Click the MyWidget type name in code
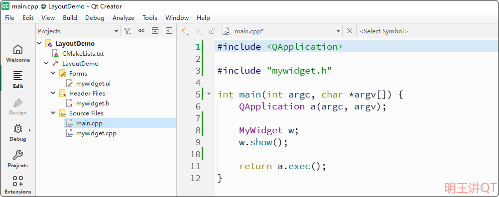499x197 pixels. [x=260, y=130]
